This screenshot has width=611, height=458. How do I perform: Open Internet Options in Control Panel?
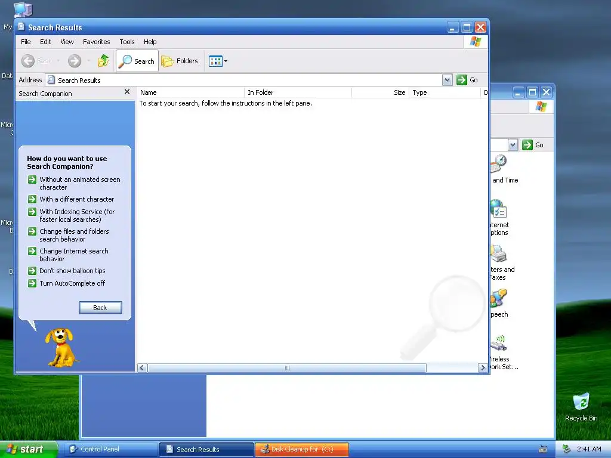[499, 217]
